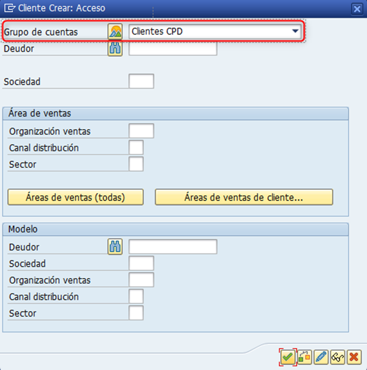The image size is (367, 370).
Task: Click the create objects icon beside checkmark
Action: point(304,357)
